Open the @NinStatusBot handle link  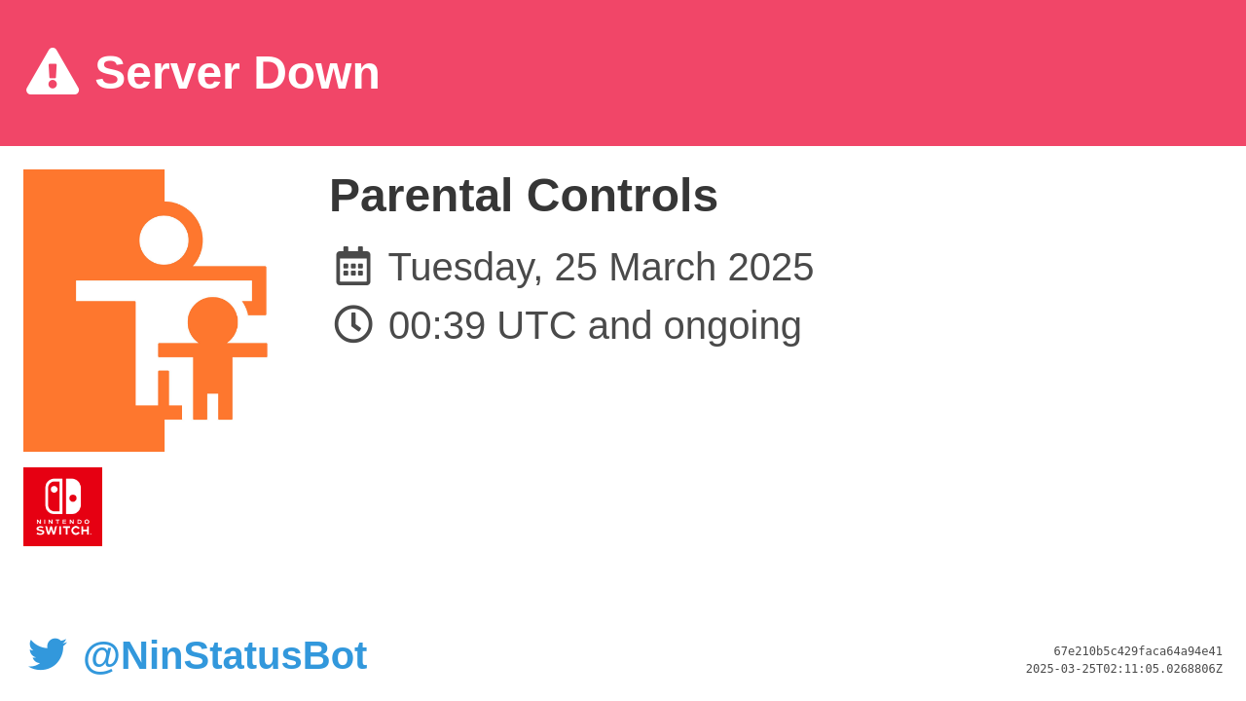225,655
